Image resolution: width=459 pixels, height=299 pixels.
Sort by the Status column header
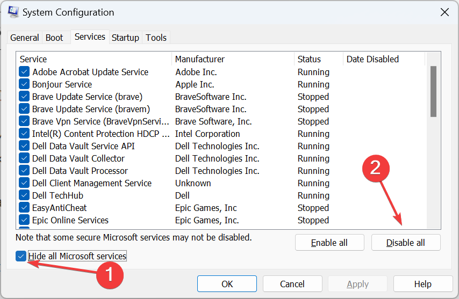319,59
